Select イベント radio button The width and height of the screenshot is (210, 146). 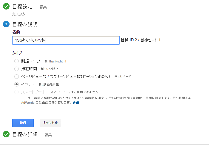(16, 84)
